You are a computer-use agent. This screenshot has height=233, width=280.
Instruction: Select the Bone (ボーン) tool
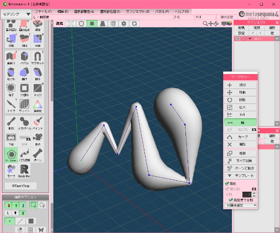[38, 155]
